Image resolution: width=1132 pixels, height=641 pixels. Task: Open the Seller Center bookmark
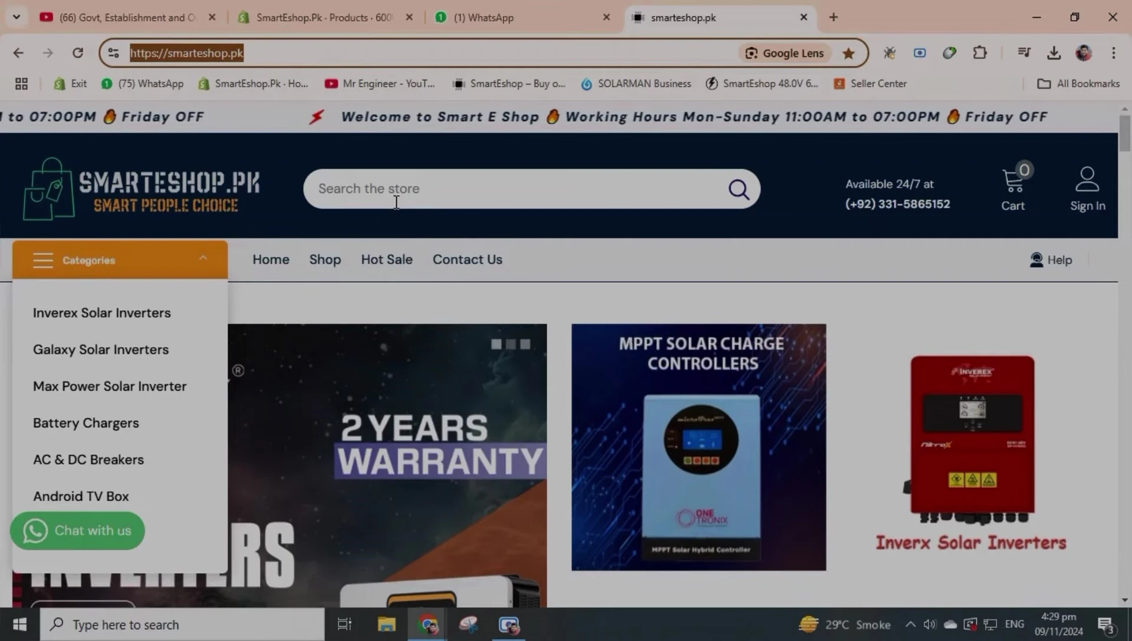coord(870,84)
